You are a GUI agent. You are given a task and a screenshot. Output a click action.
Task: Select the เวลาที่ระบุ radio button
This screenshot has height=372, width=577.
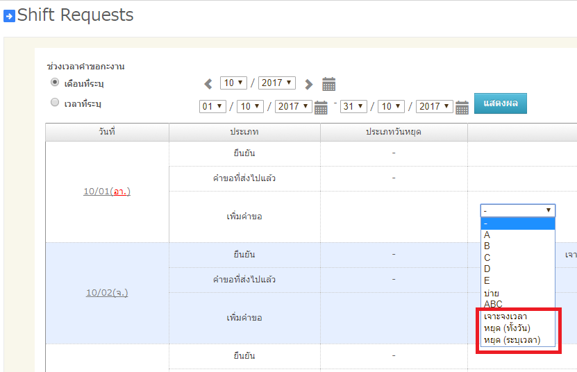[x=55, y=103]
